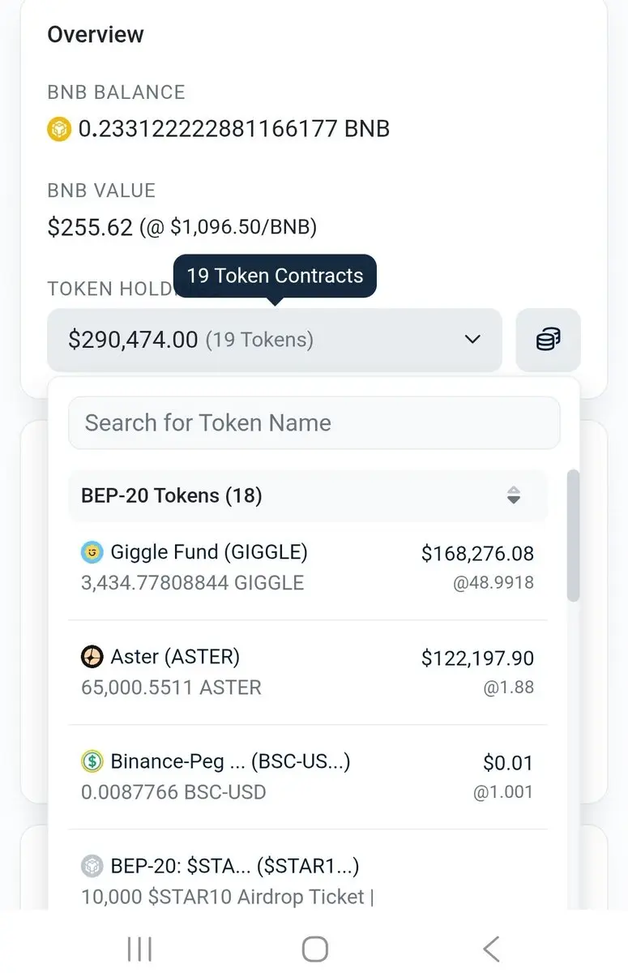The image size is (628, 973).
Task: Open the token holdings wallet icon button
Action: (549, 340)
